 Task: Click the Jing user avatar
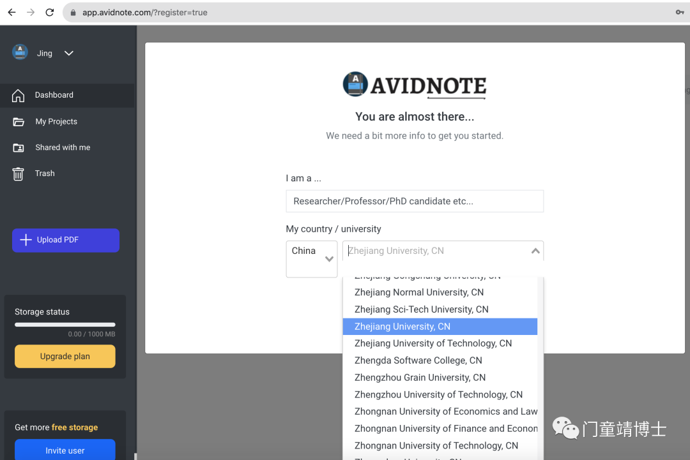20,52
